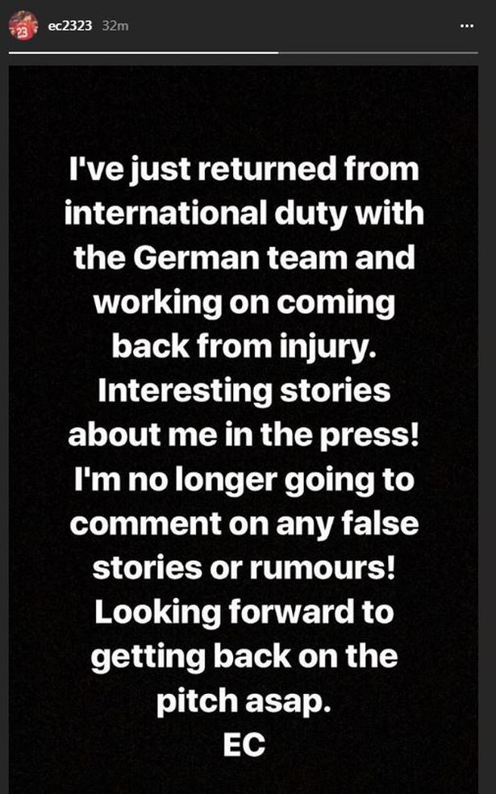Open the ec2323 username profile link
The image size is (496, 794).
point(70,26)
